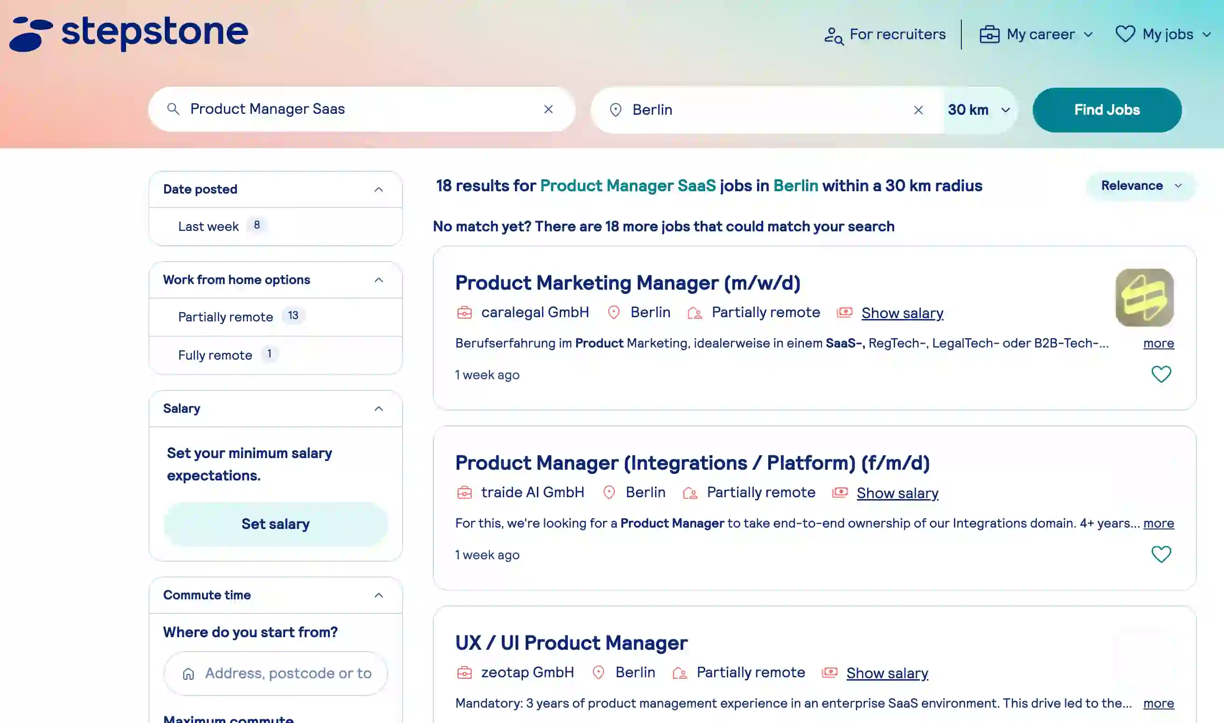Open the Relevance sorting dropdown
Viewport: 1224px width, 723px height.
tap(1139, 186)
